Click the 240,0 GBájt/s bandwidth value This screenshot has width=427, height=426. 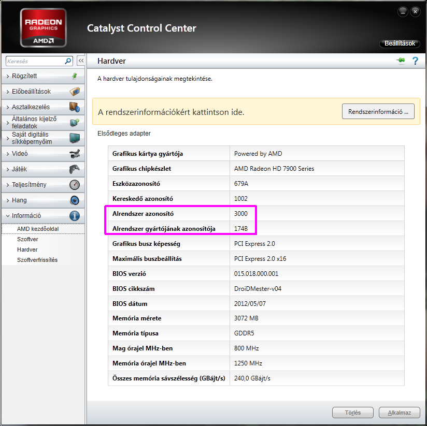[x=252, y=378]
